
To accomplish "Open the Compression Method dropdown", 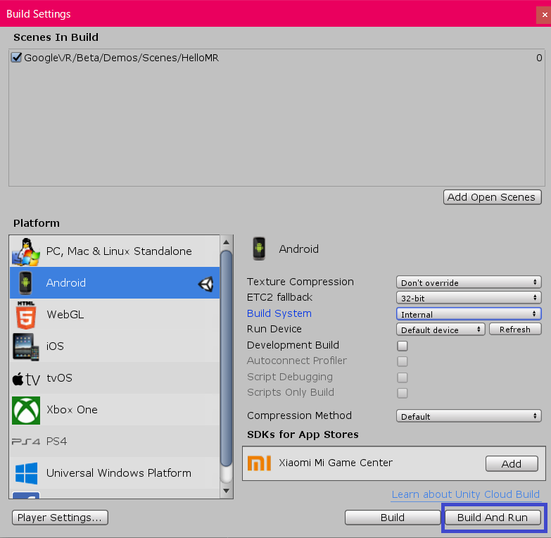I will click(x=469, y=416).
